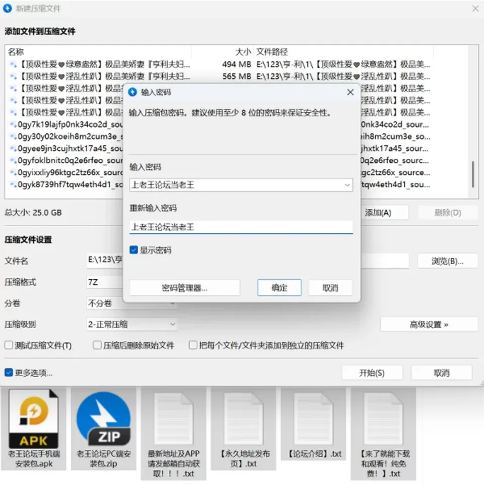Open 高级设置 » advanced settings
Viewport: 484px width, 485px height.
[429, 324]
